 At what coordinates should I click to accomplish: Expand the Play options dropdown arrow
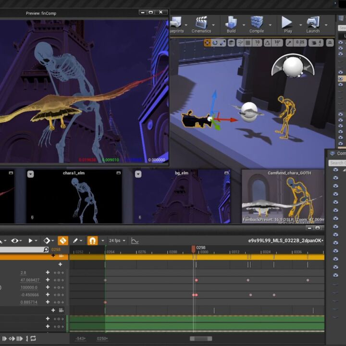pyautogui.click(x=301, y=24)
